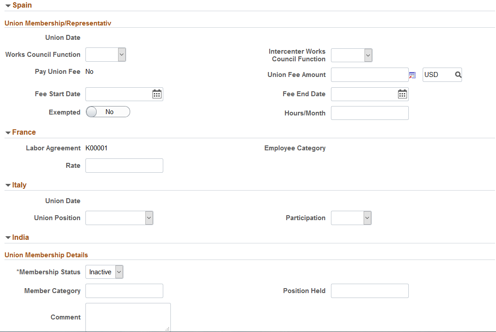This screenshot has height=332, width=496.
Task: Toggle the Exempted switch
Action: [x=108, y=112]
